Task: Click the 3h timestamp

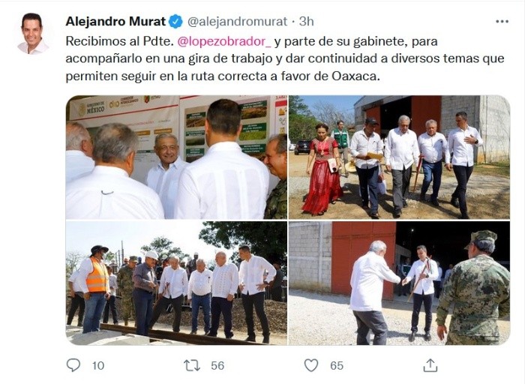Action: (306, 22)
